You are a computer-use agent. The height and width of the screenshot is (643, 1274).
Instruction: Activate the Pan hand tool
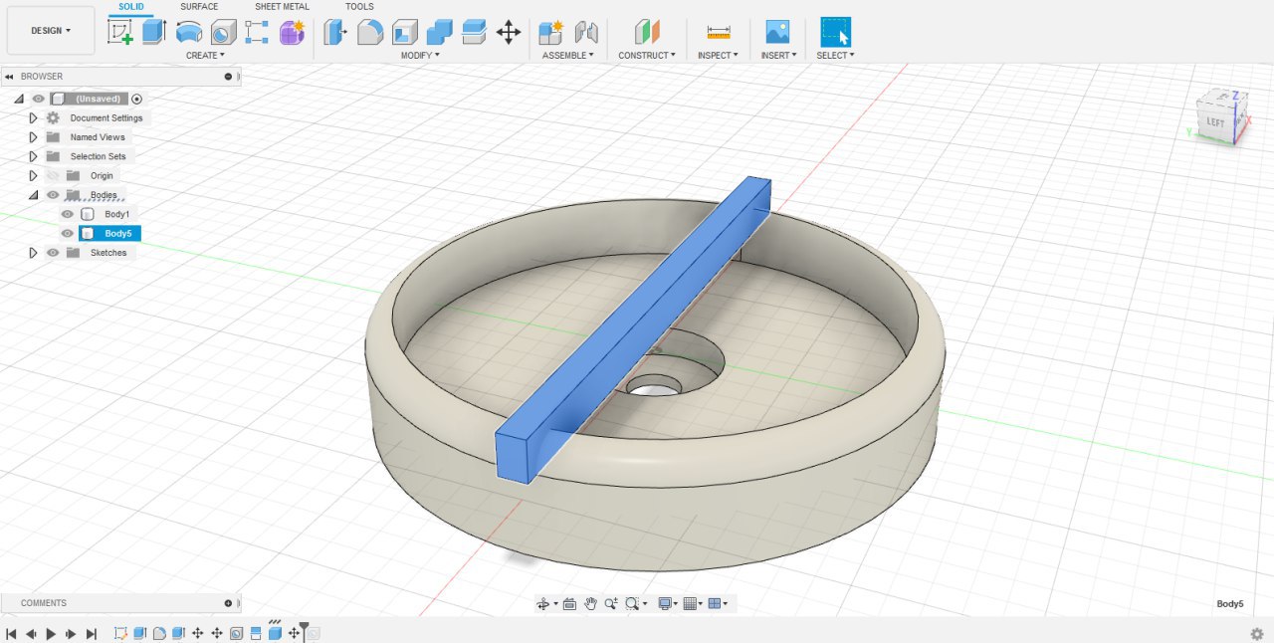pyautogui.click(x=590, y=603)
